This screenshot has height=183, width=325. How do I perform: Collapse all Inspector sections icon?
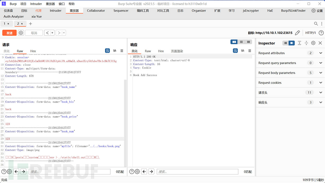[306, 43]
